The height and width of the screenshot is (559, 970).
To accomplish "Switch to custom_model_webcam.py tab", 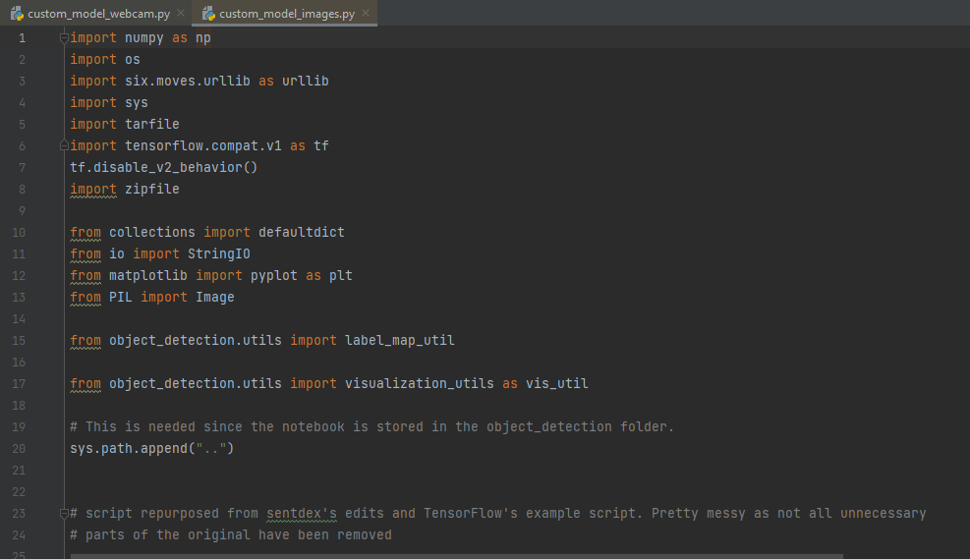I will (99, 13).
